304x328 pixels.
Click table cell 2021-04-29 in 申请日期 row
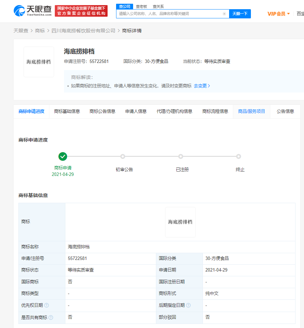(216, 270)
